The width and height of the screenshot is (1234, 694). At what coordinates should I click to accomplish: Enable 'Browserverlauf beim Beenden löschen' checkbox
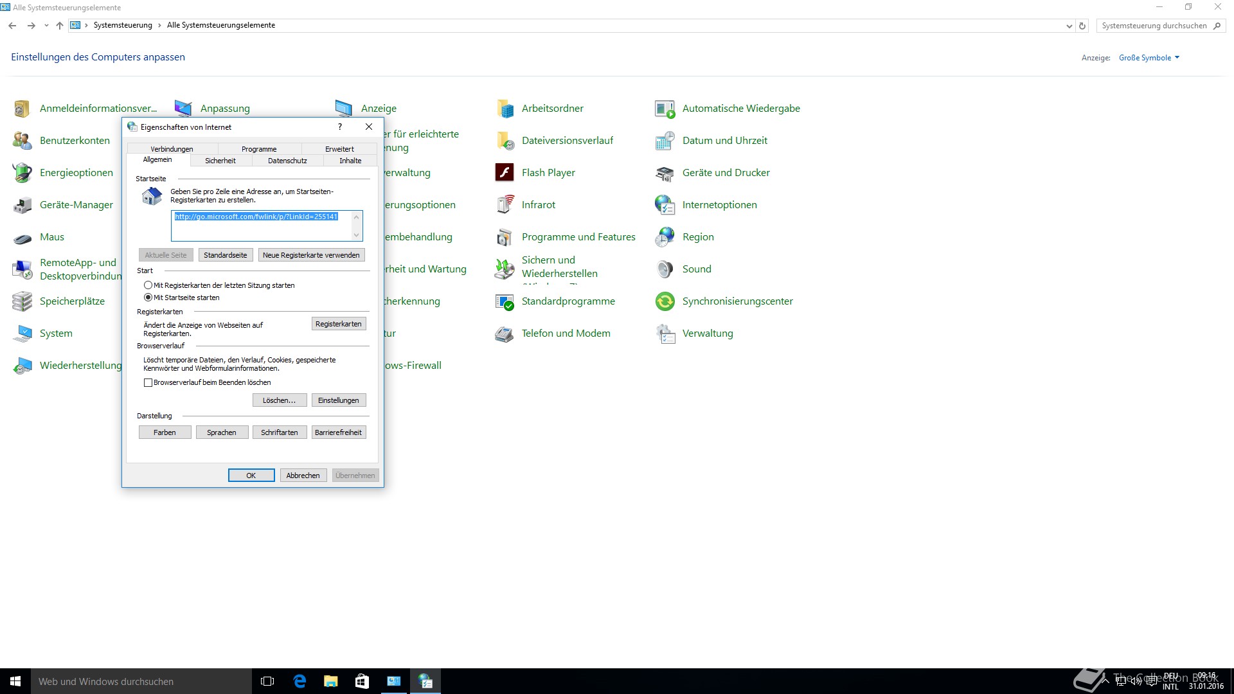point(148,382)
